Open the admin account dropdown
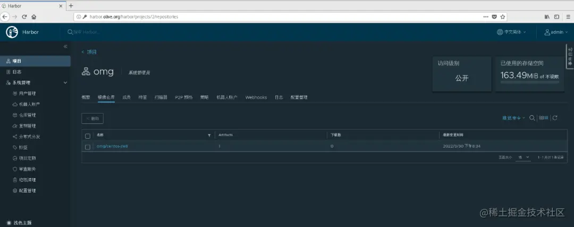574x227 pixels. point(556,32)
